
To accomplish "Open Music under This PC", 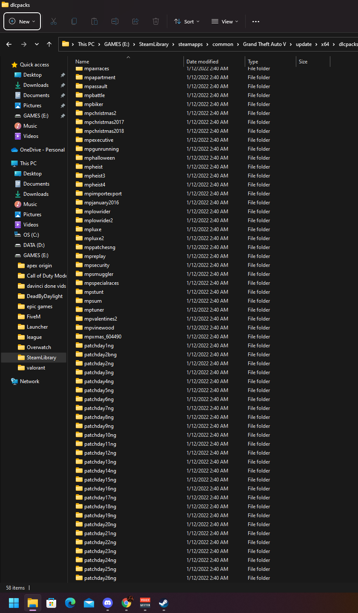I will click(x=30, y=204).
